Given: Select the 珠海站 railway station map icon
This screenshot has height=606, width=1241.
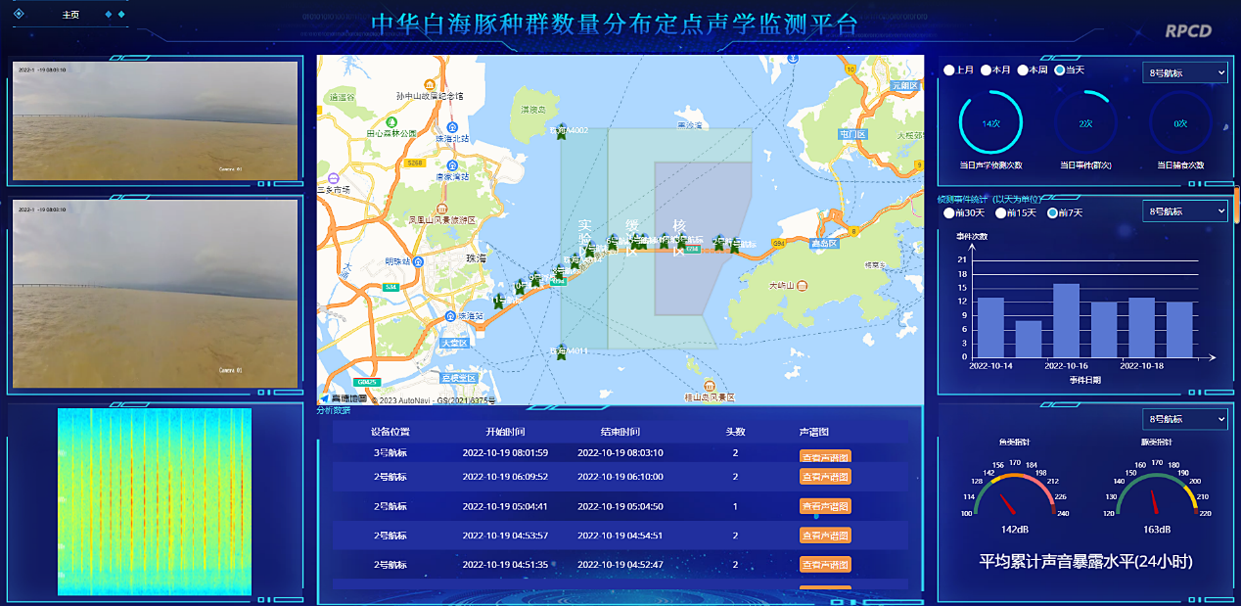Looking at the screenshot, I should (450, 316).
